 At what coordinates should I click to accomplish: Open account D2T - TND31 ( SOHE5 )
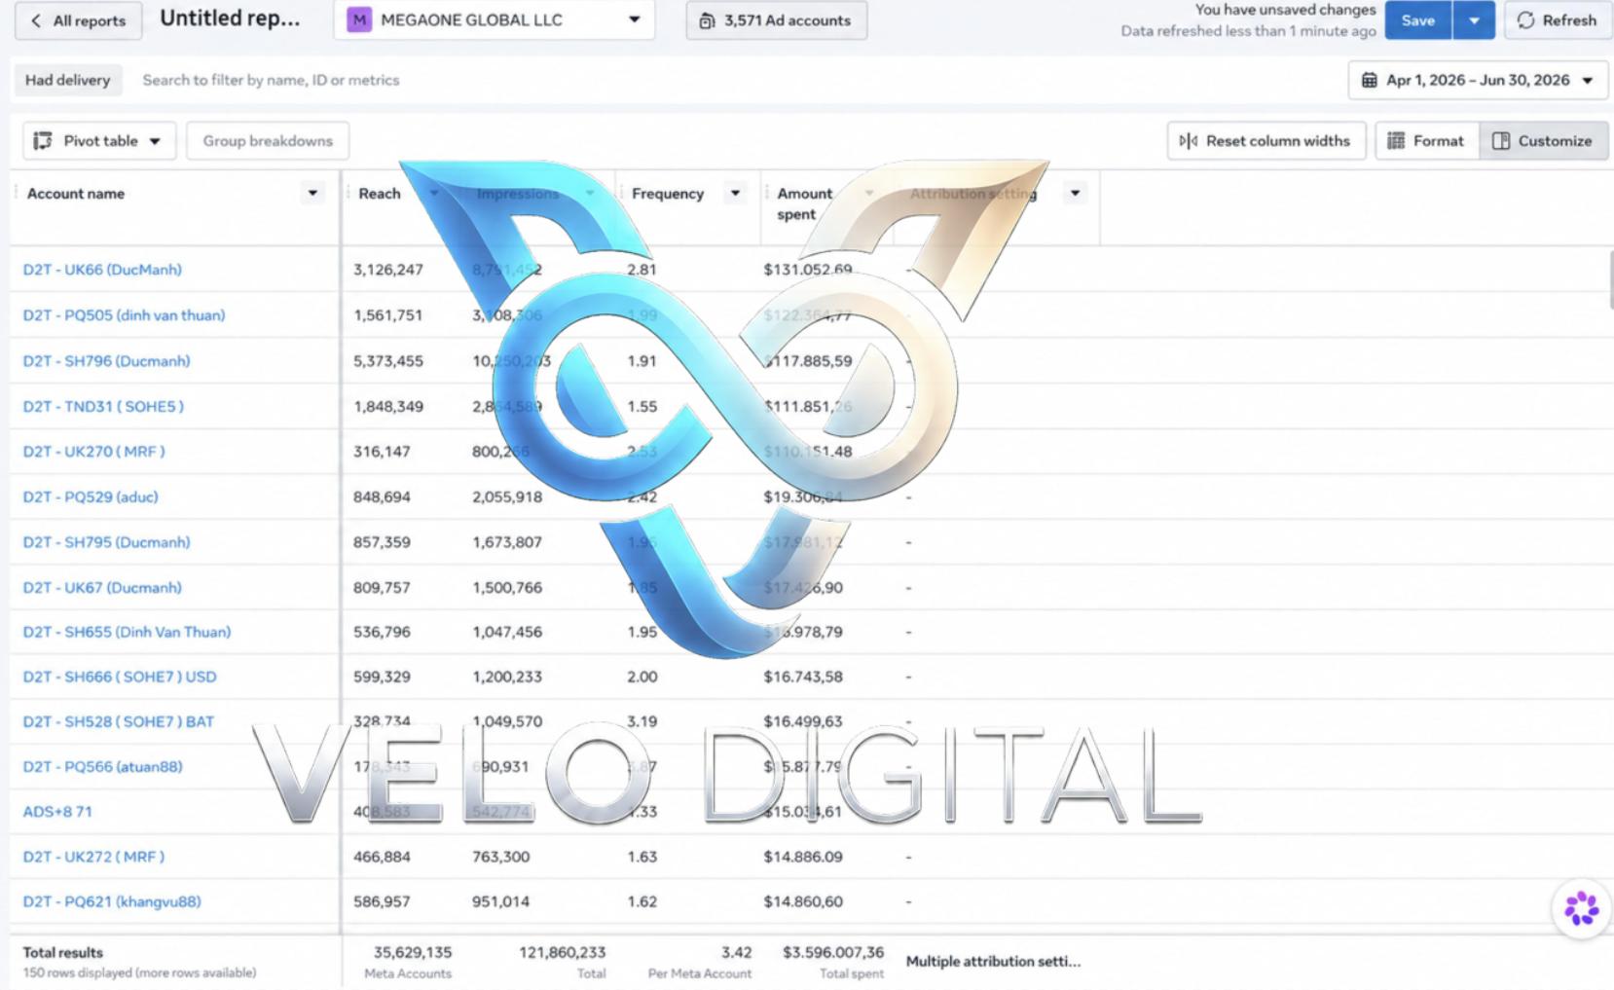coord(103,407)
